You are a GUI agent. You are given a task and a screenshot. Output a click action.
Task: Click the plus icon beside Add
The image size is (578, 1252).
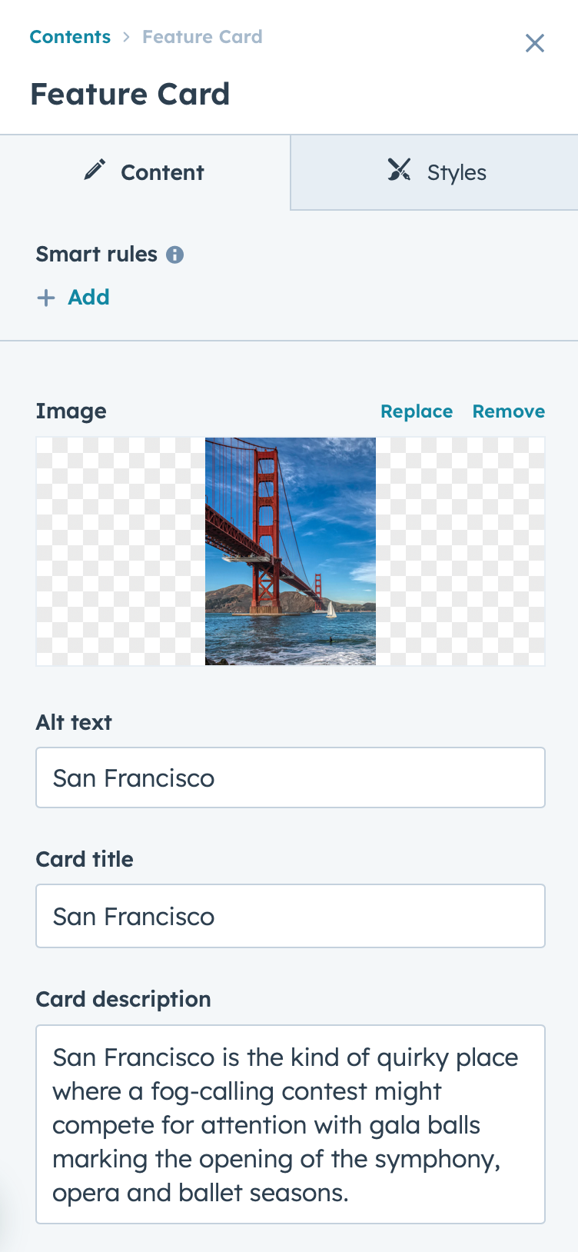[x=46, y=298]
